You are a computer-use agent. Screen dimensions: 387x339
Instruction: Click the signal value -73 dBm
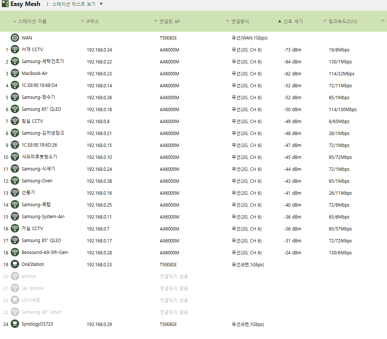pos(292,50)
